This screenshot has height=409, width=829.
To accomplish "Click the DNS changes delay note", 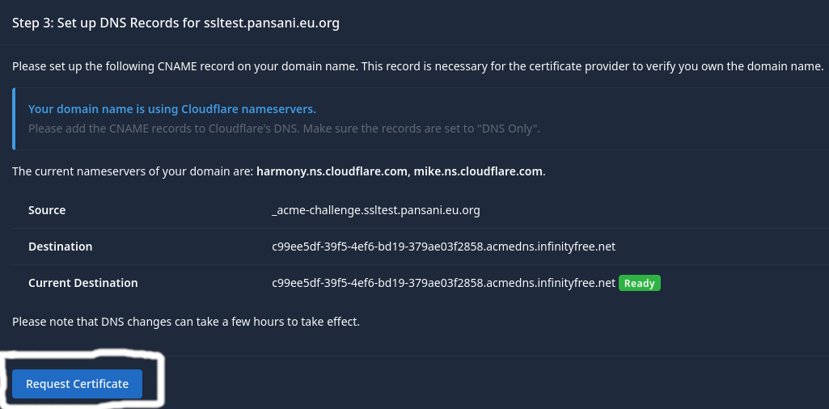I will click(x=185, y=322).
